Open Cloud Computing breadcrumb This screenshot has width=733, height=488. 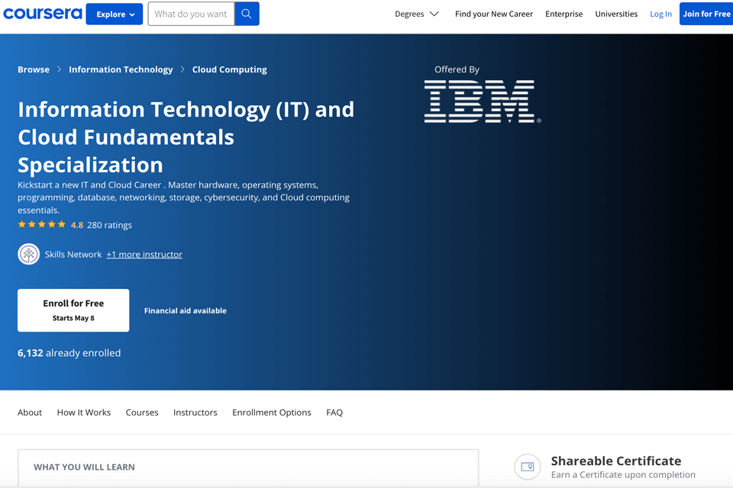[x=230, y=69]
